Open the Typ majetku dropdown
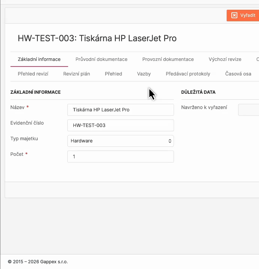The image size is (259, 269). [x=121, y=141]
